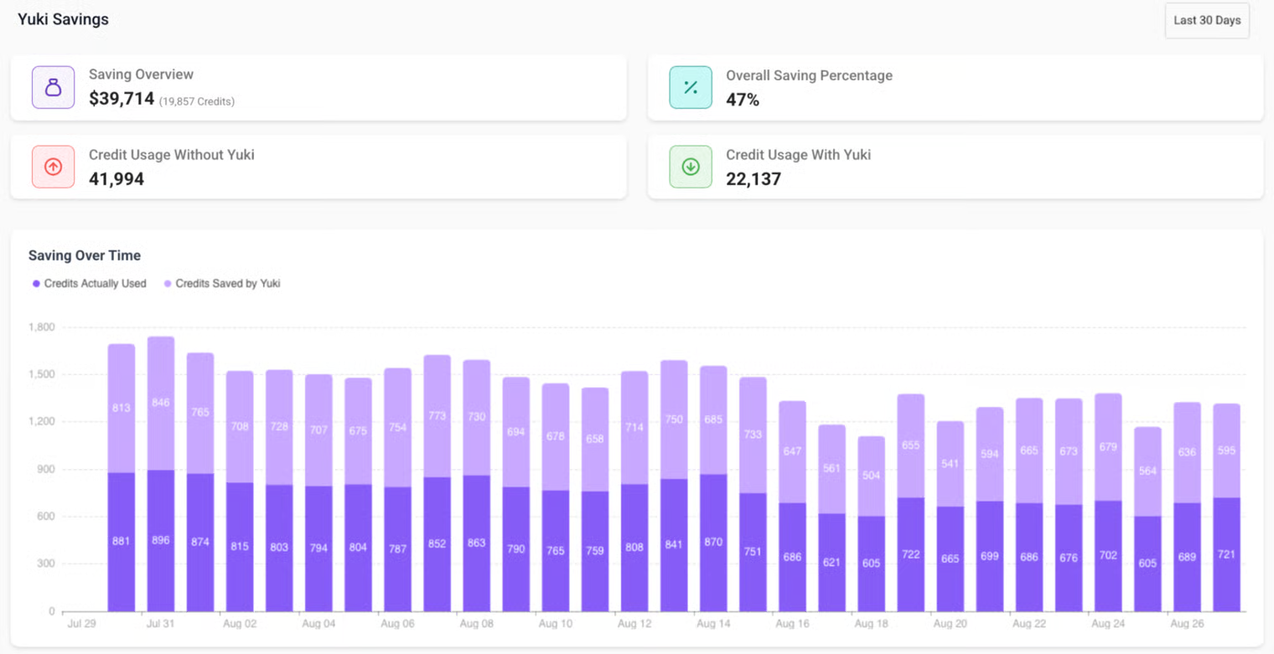Screen dimensions: 1274x654
Task: Click the dark purple Credits Actually Used legend dot
Action: [x=36, y=284]
